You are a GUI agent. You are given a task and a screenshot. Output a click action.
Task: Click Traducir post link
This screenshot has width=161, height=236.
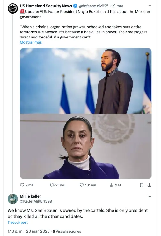click(x=18, y=222)
